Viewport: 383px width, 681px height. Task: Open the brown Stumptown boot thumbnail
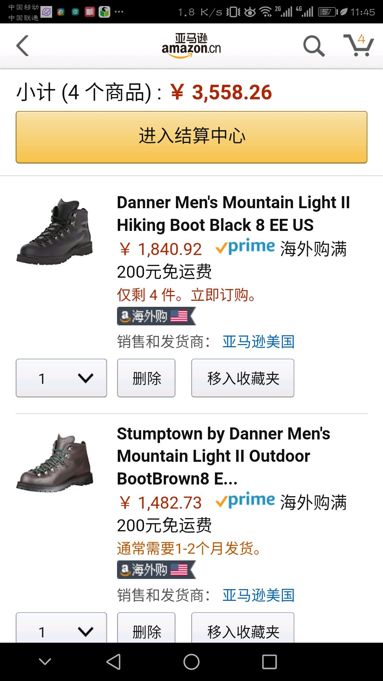[x=55, y=463]
